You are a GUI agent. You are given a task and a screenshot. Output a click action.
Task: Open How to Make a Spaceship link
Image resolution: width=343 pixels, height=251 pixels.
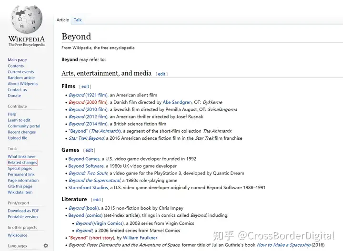pos(284,245)
